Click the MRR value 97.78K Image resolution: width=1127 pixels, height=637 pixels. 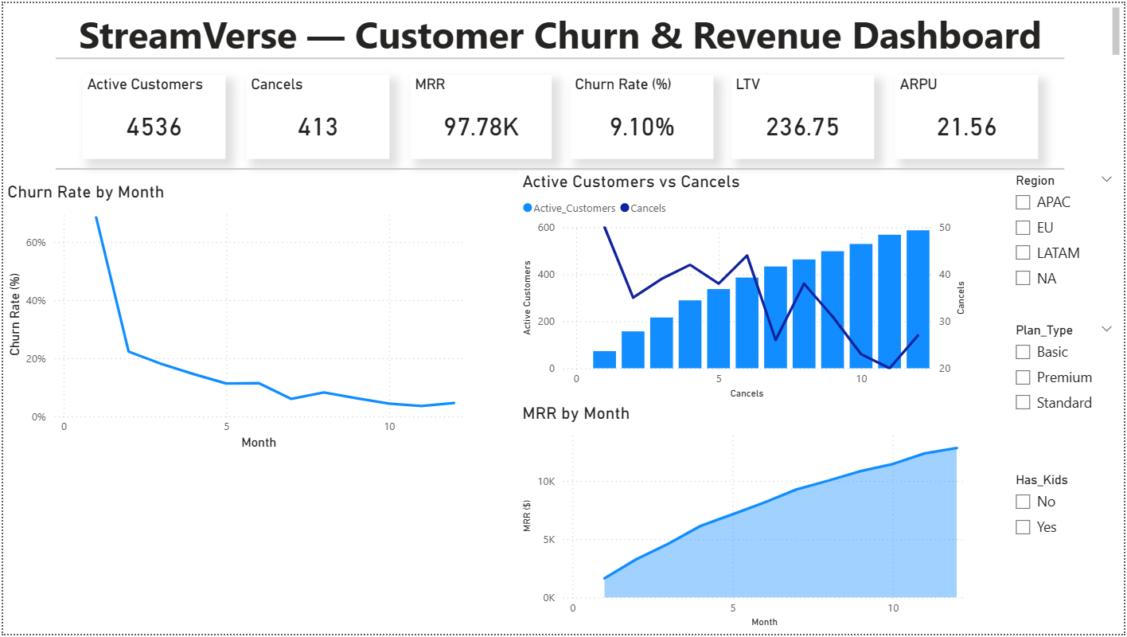pos(482,127)
